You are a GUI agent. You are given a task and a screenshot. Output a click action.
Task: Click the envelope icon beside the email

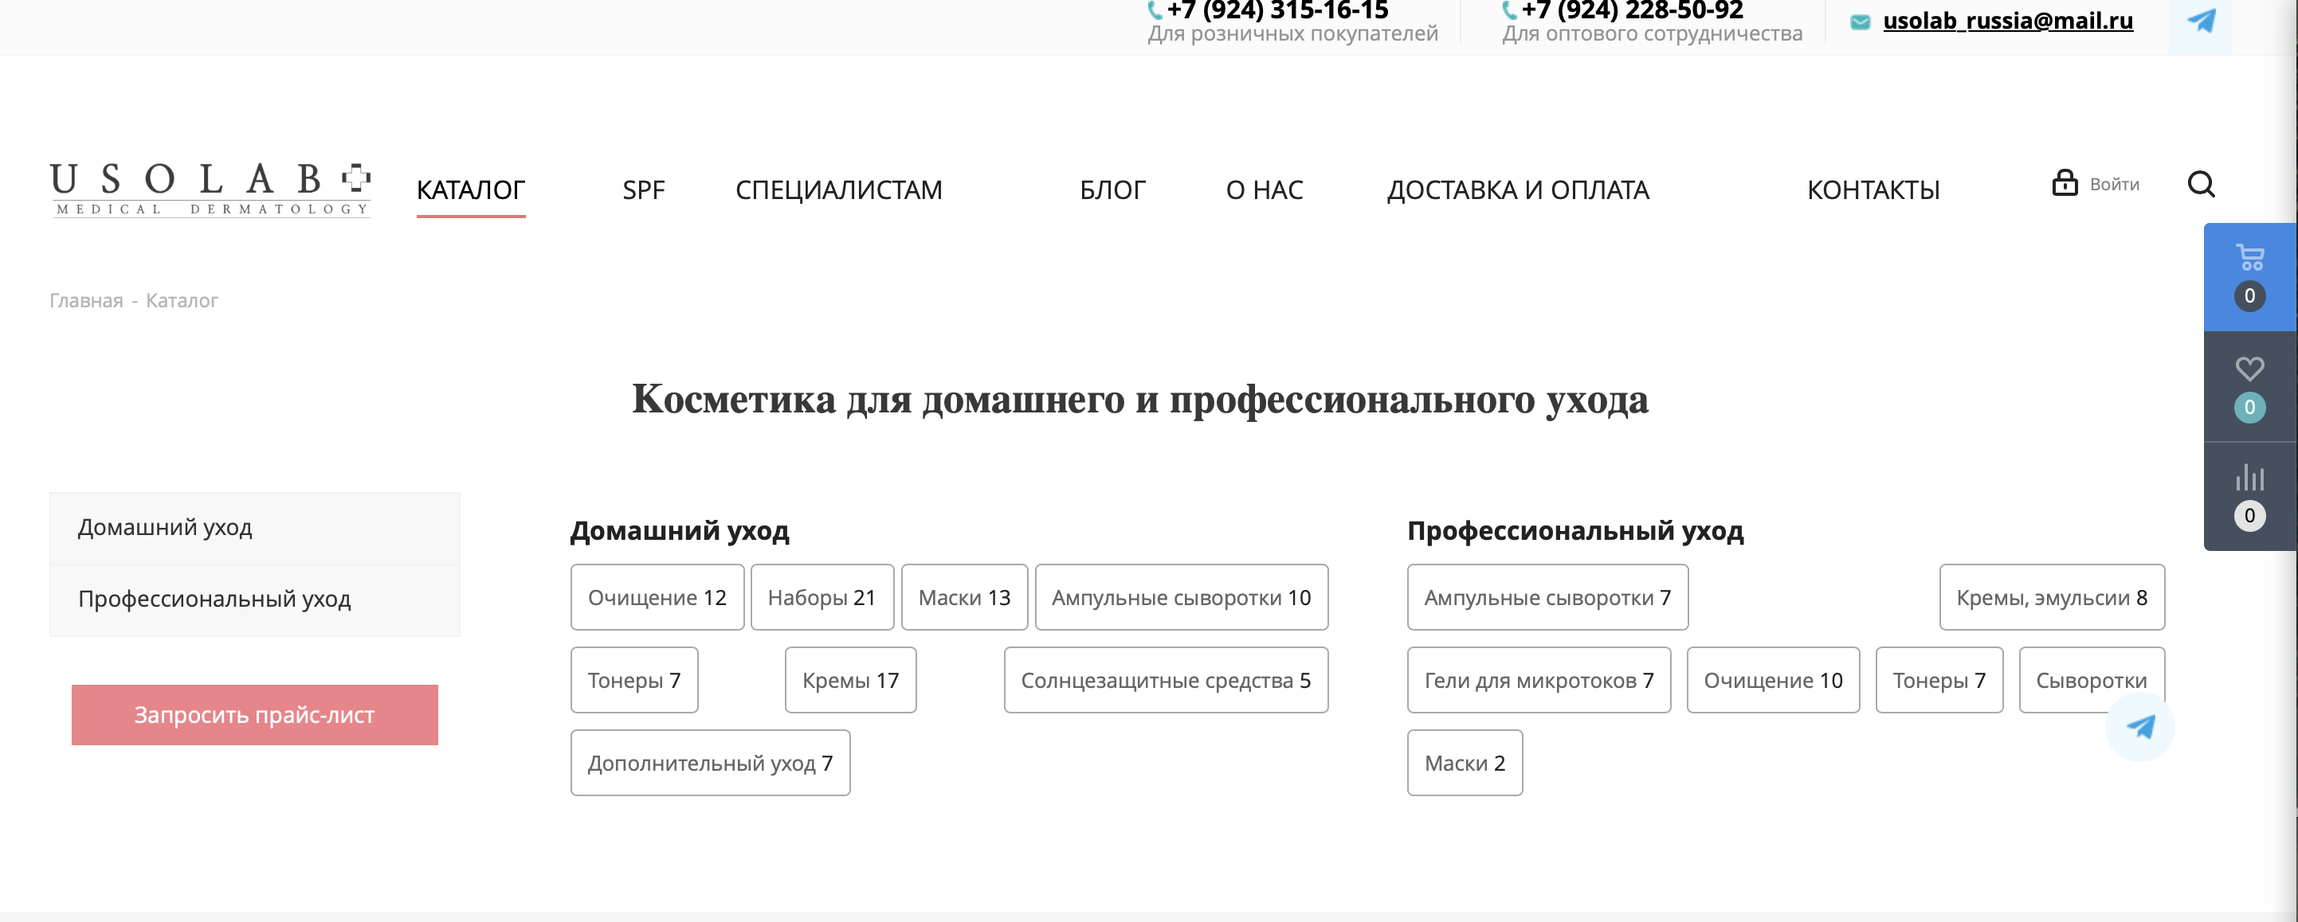pyautogui.click(x=1860, y=21)
